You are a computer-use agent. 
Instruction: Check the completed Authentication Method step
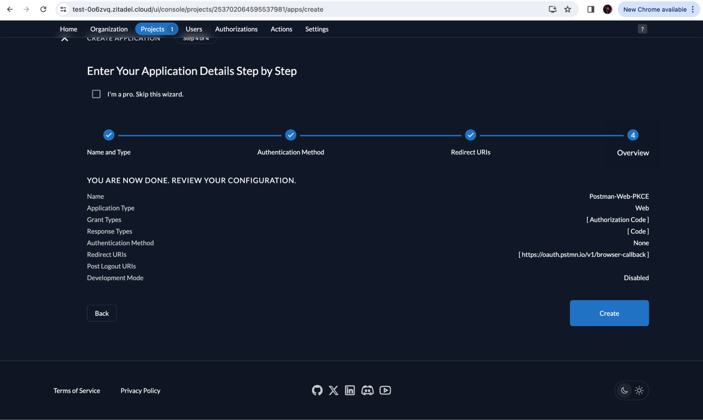click(290, 134)
